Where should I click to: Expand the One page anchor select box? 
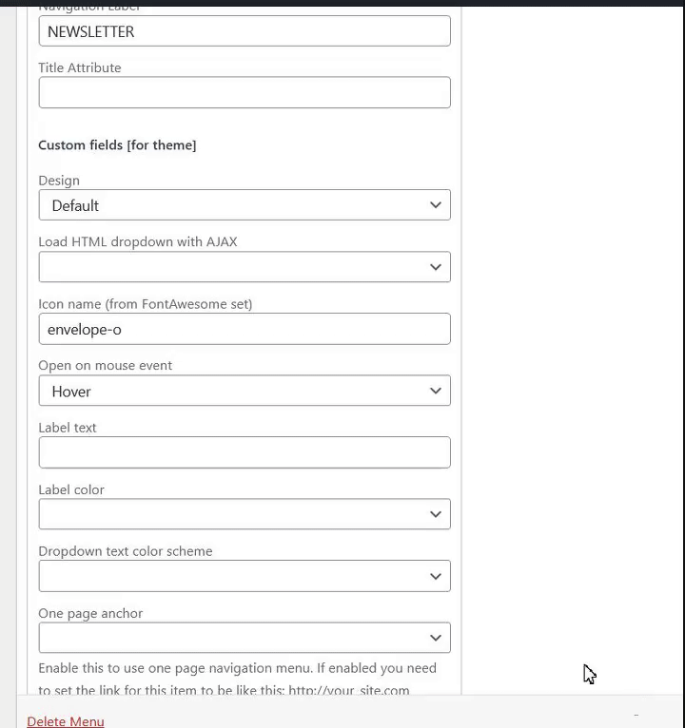click(x=244, y=638)
